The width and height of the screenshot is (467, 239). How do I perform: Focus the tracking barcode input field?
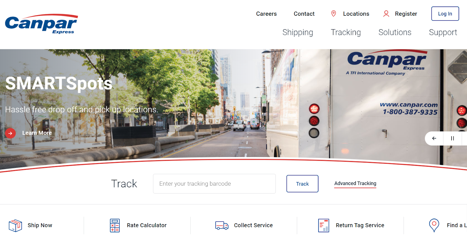214,184
